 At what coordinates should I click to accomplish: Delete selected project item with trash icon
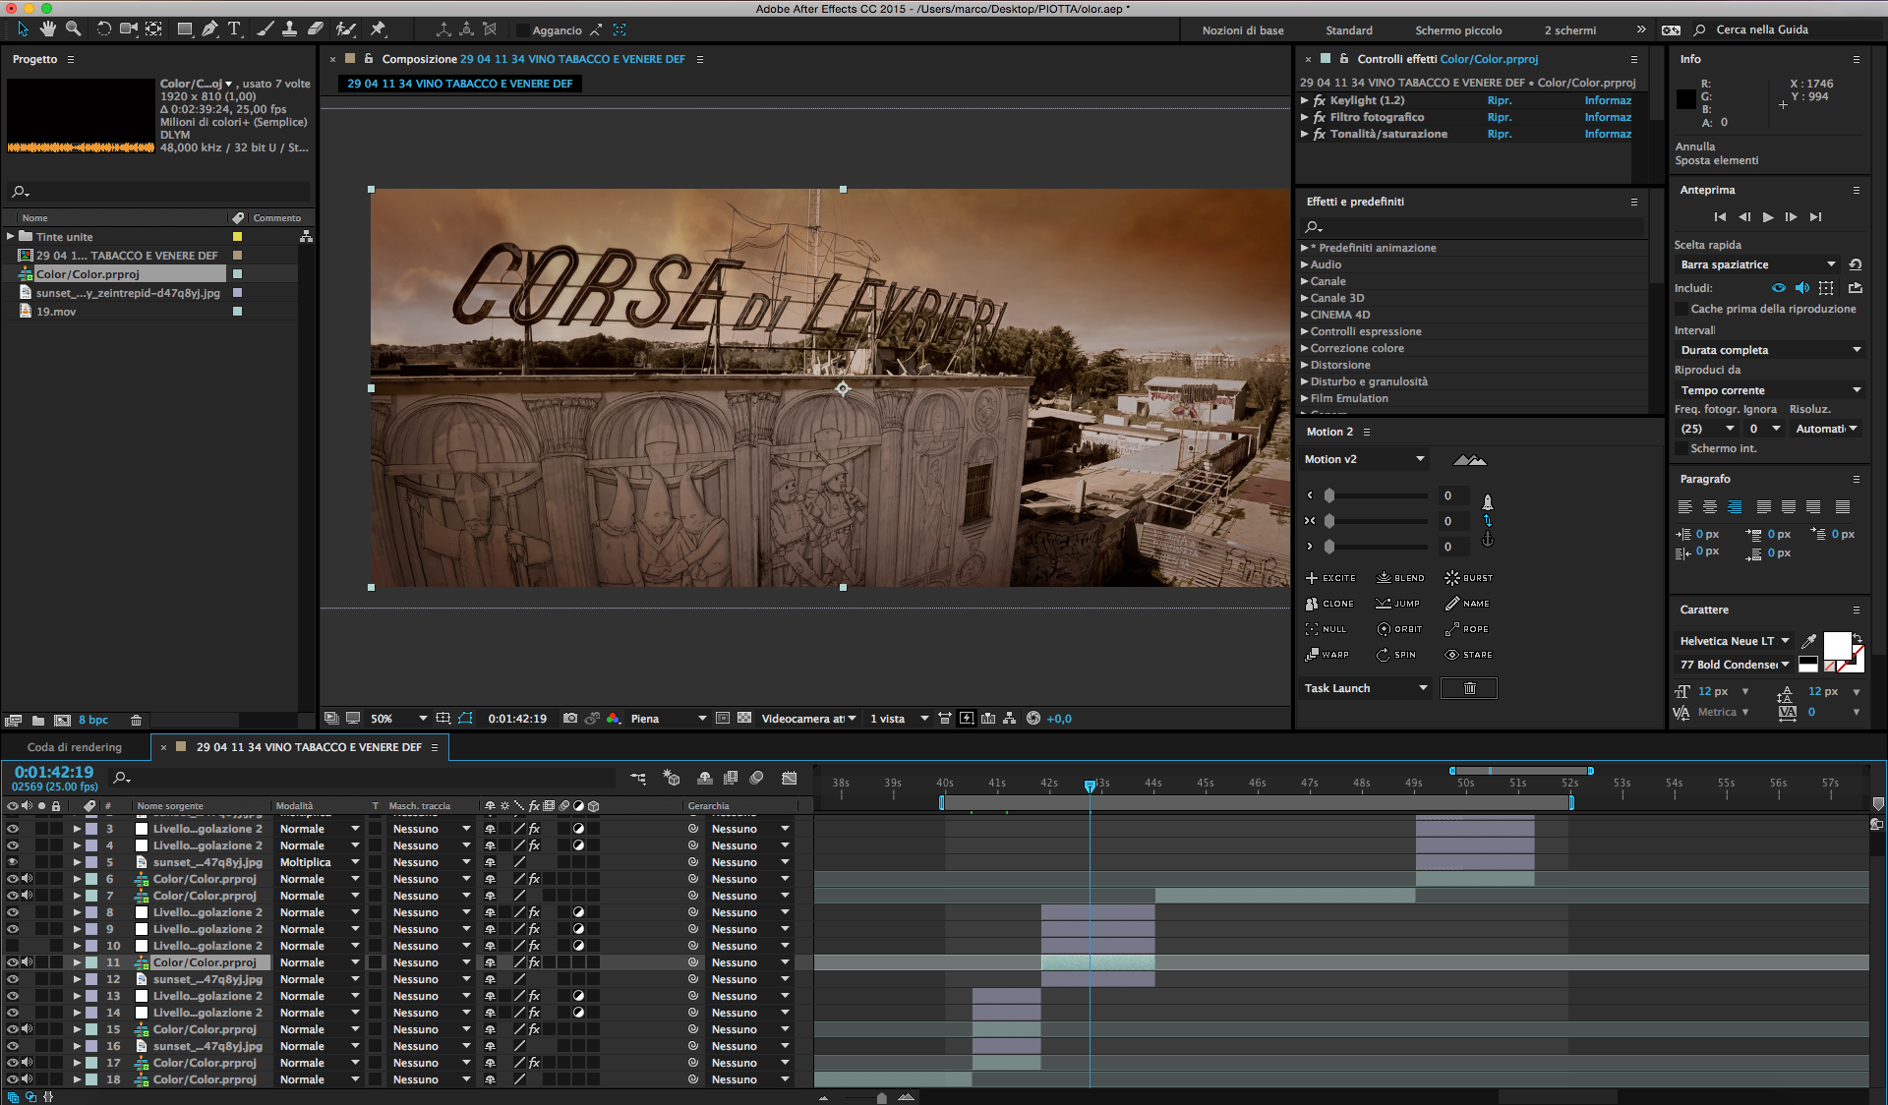136,721
